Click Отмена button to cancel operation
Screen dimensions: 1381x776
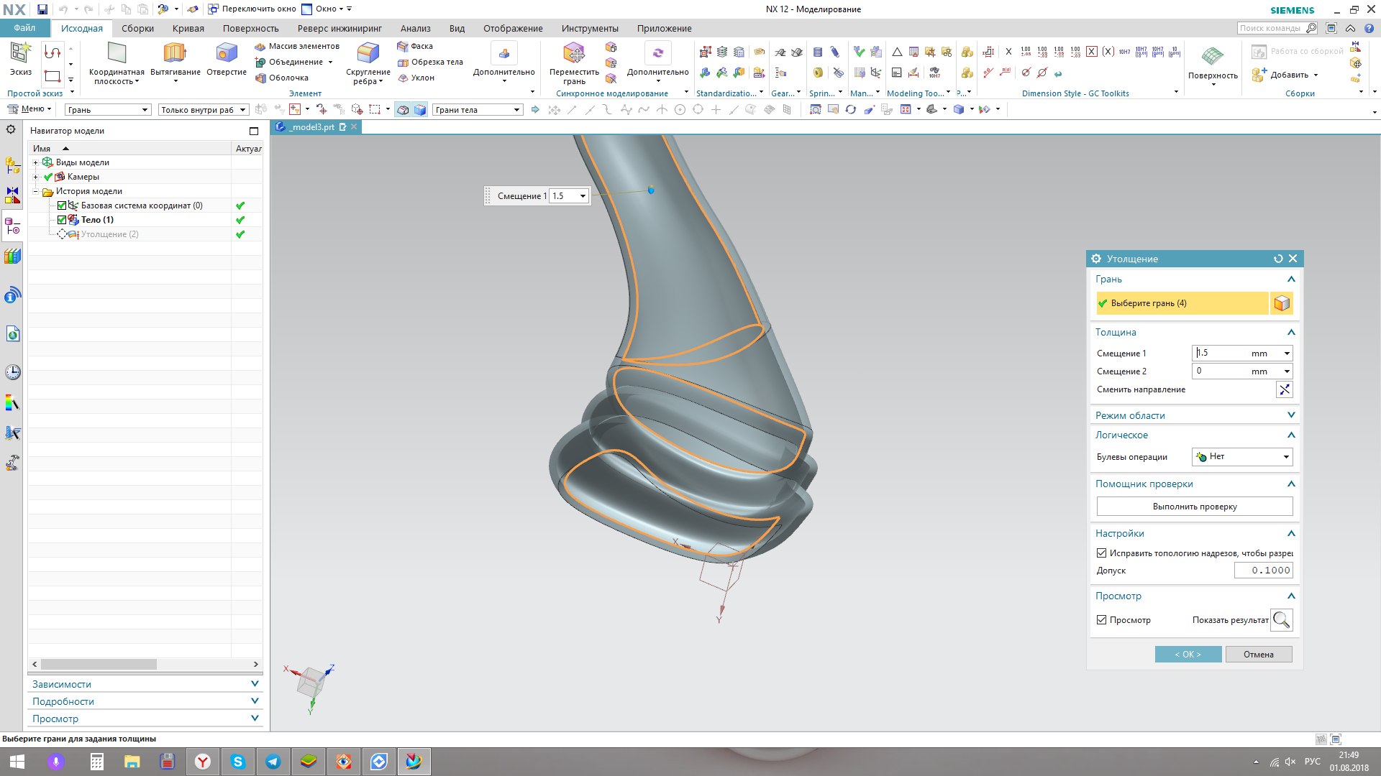pos(1258,654)
